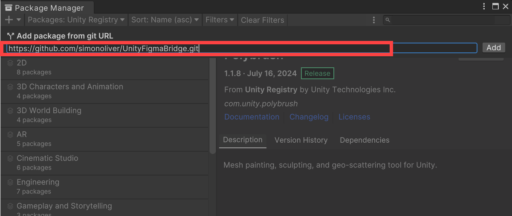The width and height of the screenshot is (512, 216).
Task: Click the magnifier search icon
Action: (x=388, y=20)
